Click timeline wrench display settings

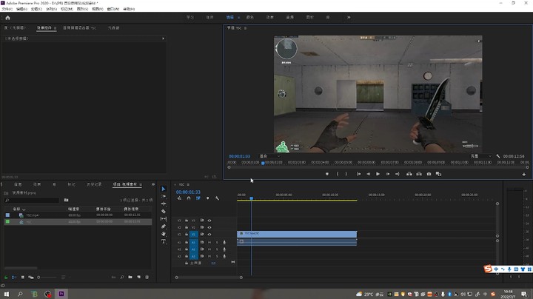point(217,198)
